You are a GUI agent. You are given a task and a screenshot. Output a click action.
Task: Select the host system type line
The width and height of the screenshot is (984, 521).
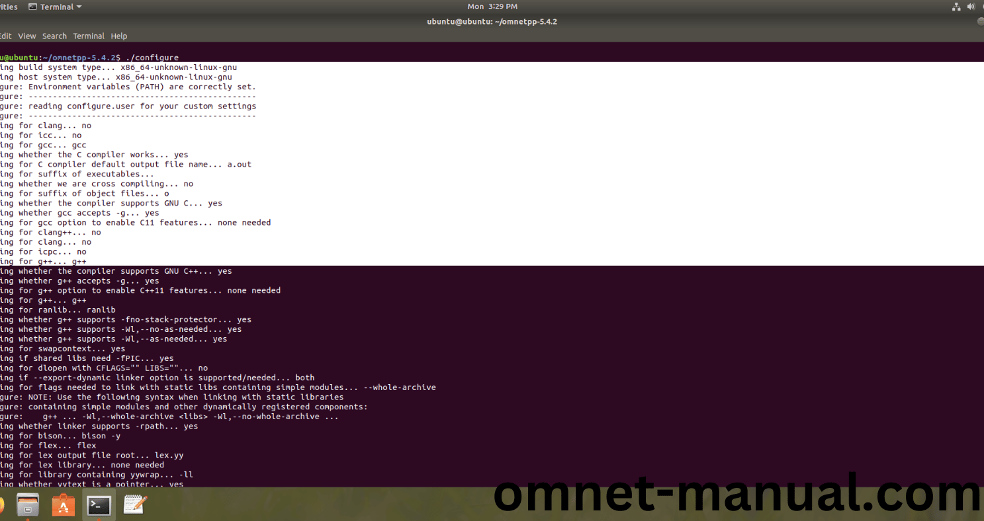(x=116, y=77)
